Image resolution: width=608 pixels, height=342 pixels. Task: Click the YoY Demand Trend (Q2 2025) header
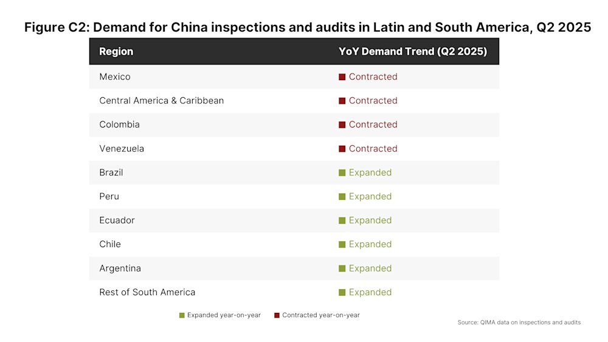click(413, 52)
